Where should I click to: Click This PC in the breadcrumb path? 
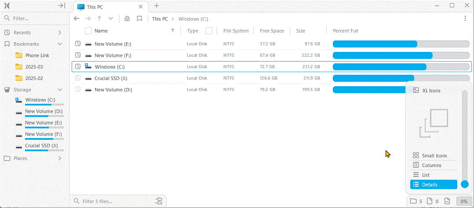click(160, 19)
